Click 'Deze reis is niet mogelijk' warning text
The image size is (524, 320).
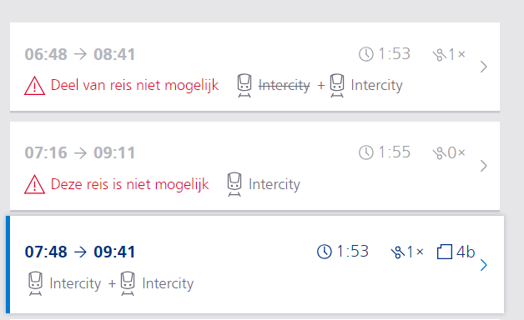pyautogui.click(x=129, y=184)
